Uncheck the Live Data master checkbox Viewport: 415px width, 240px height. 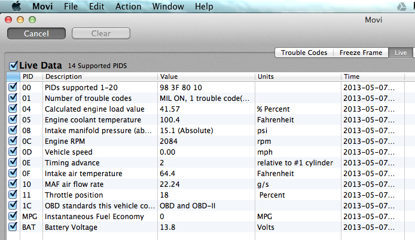click(14, 65)
